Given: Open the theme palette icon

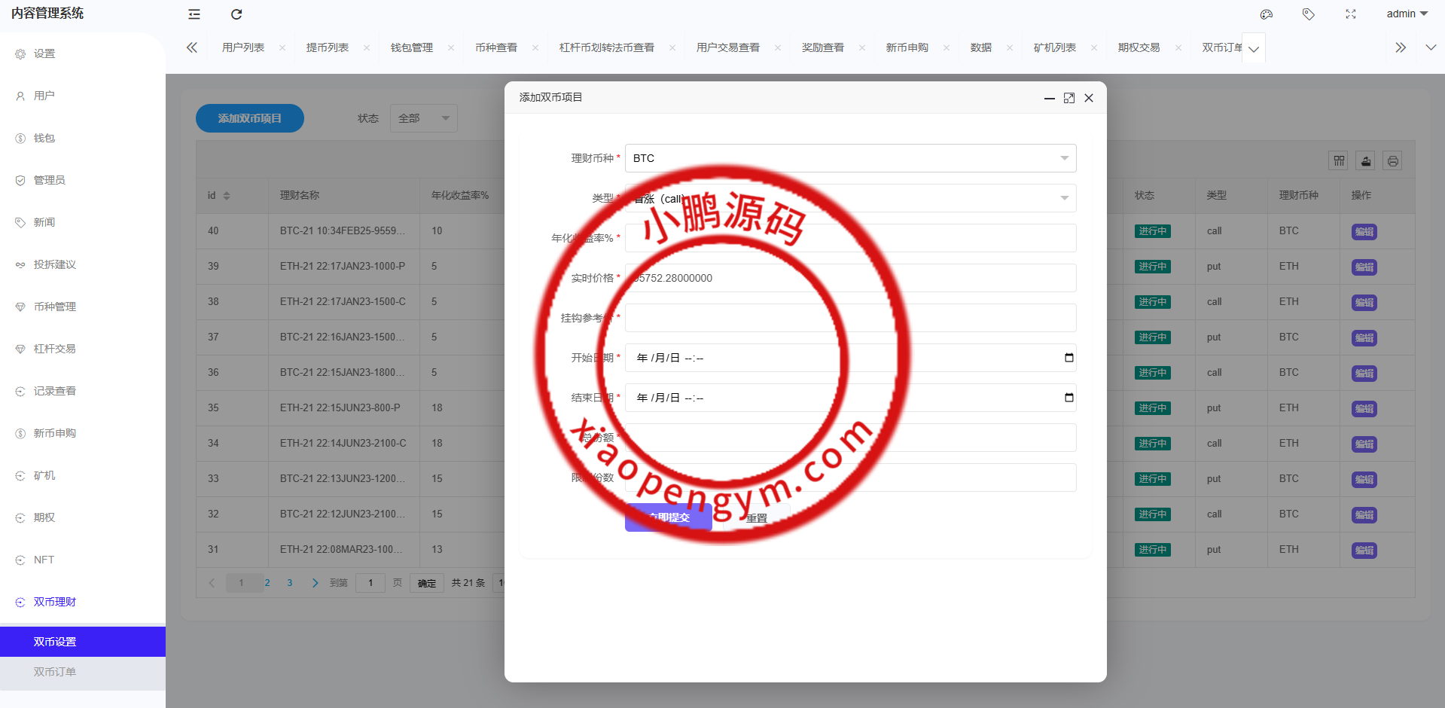Looking at the screenshot, I should (x=1267, y=14).
